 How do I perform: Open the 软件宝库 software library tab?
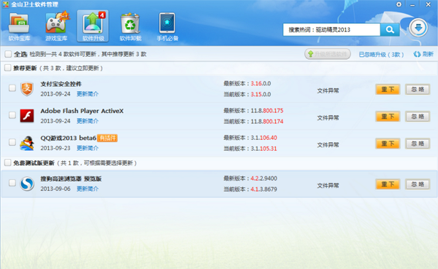(x=19, y=27)
